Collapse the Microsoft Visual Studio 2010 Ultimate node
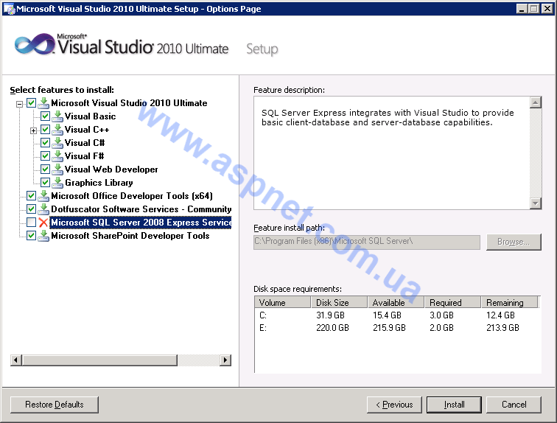 pyautogui.click(x=20, y=104)
